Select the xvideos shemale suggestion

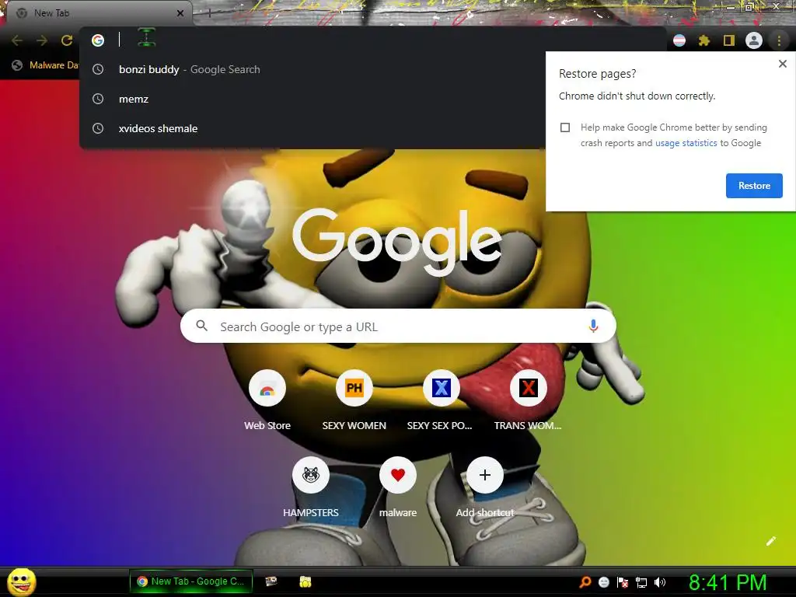(x=312, y=128)
